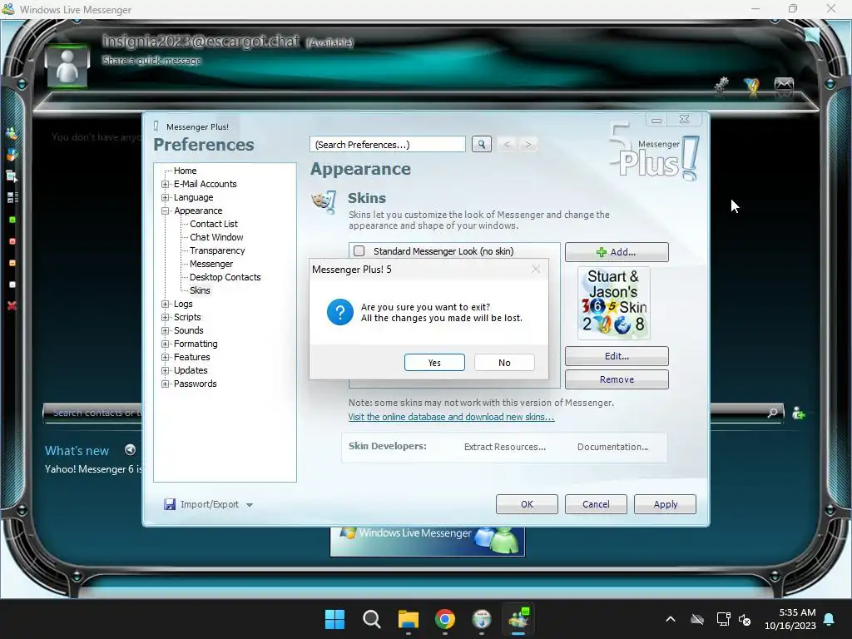Expand the Logs tree node

point(166,304)
